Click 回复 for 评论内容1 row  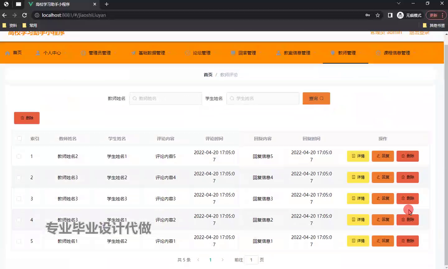(x=383, y=241)
